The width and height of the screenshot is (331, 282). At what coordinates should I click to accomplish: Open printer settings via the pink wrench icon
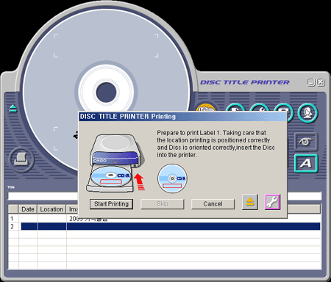(x=272, y=202)
